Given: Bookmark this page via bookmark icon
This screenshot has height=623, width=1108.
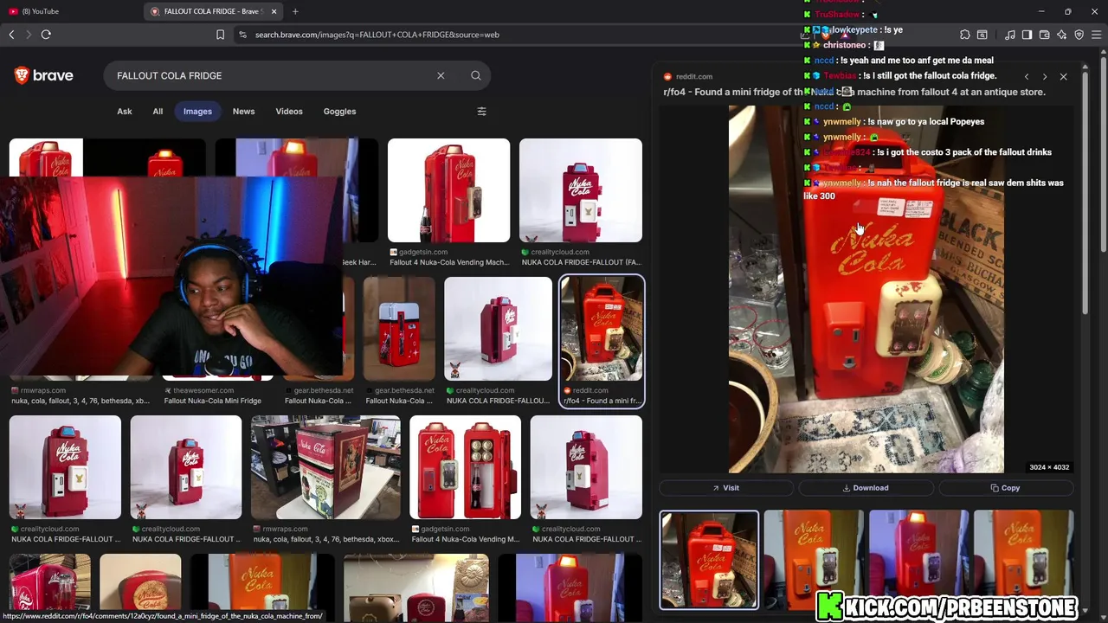Looking at the screenshot, I should (220, 35).
